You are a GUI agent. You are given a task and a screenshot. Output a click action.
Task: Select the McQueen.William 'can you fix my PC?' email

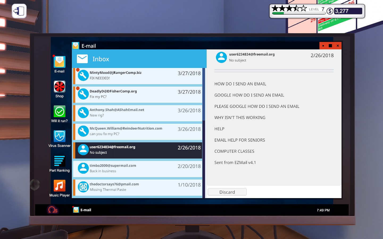click(138, 131)
